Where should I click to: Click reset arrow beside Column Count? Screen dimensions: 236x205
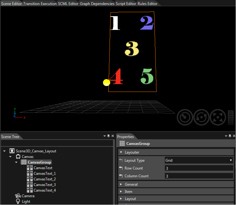(121, 176)
